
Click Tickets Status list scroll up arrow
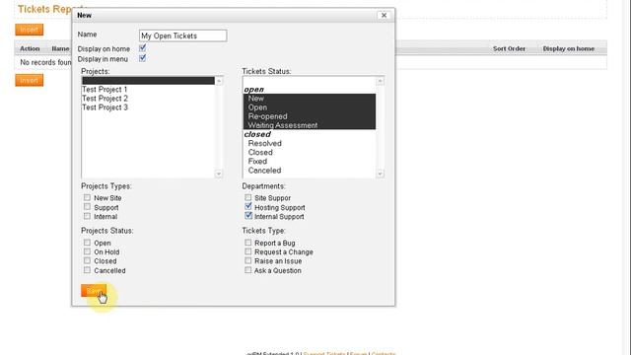point(380,81)
